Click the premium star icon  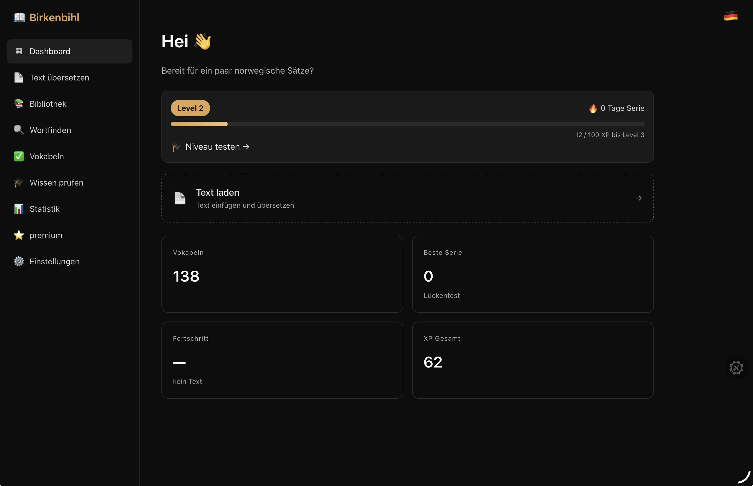[19, 235]
